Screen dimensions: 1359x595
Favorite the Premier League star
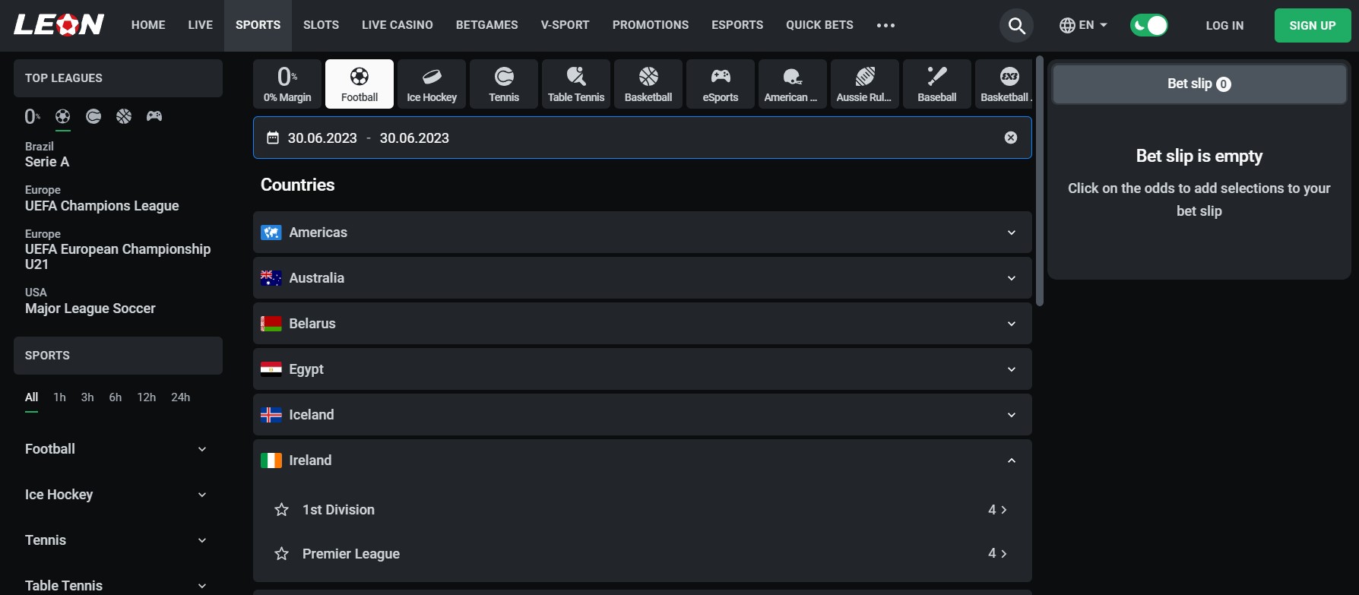pos(282,554)
